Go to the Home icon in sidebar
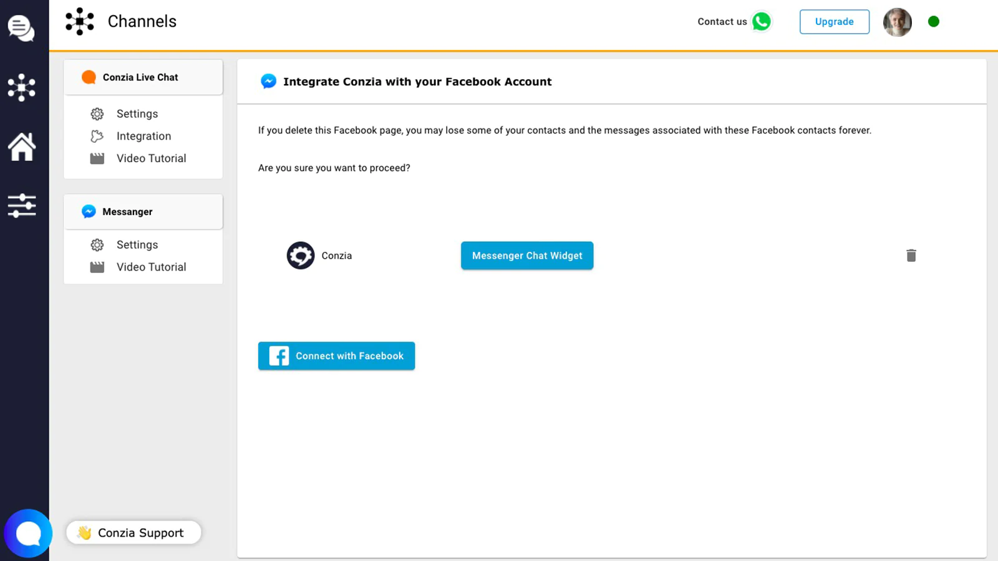Viewport: 998px width, 561px height. (21, 147)
